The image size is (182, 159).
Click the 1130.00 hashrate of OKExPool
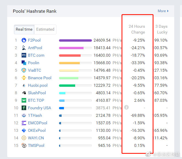click(x=103, y=130)
